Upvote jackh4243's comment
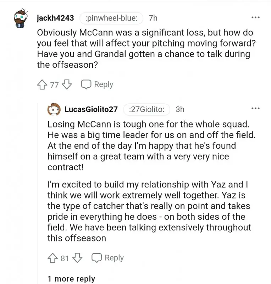Image resolution: width=271 pixels, height=284 pixels. pyautogui.click(x=42, y=85)
